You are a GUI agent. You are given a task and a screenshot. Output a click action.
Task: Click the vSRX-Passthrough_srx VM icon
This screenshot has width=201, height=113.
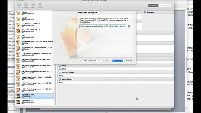point(18,90)
